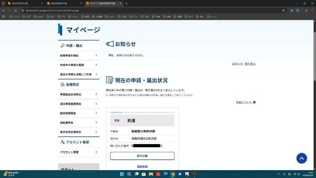The height and width of the screenshot is (178, 316).
Task: Open the Windows Start menu
Action: [122, 174]
